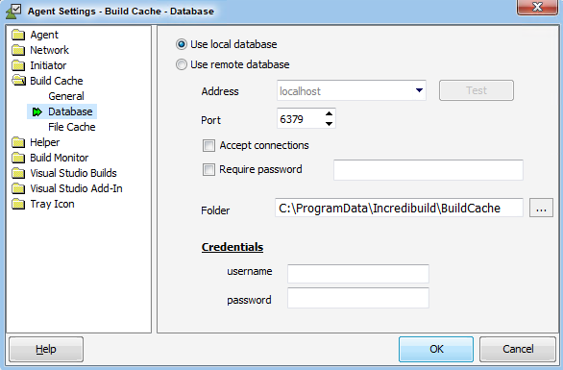
Task: Click the Visual Studio Add-In folder icon
Action: pyautogui.click(x=18, y=189)
